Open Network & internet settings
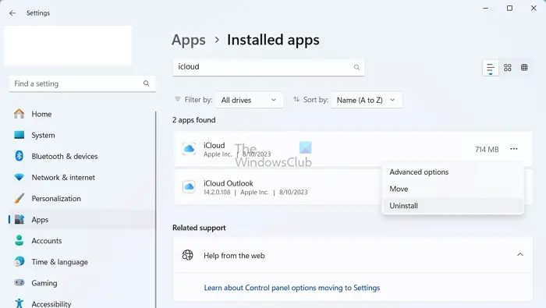This screenshot has width=546, height=308. coord(63,178)
